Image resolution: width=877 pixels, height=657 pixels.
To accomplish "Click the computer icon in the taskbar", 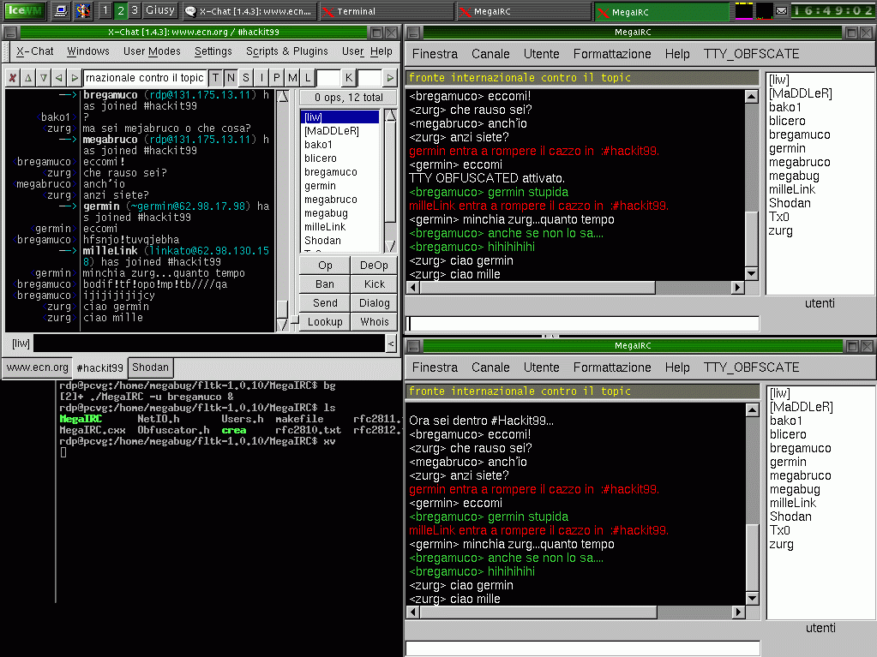I will point(61,10).
